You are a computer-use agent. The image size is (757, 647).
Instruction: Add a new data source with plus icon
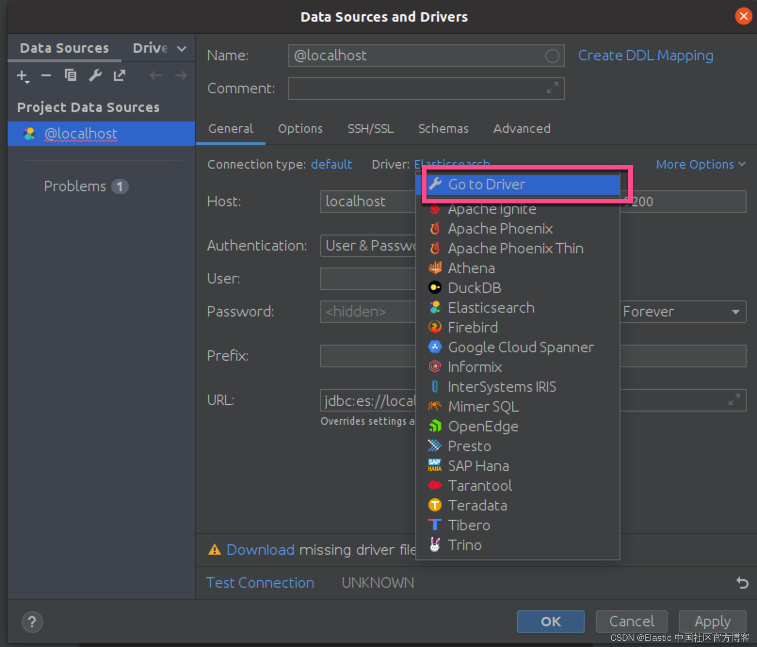(x=23, y=76)
